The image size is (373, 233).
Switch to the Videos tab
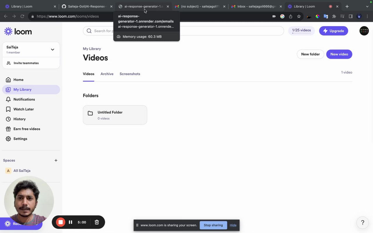pos(89,74)
